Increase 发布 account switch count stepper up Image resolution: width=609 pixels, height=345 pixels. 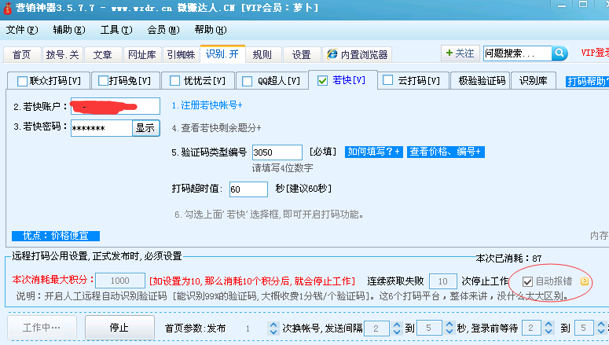coord(273,324)
